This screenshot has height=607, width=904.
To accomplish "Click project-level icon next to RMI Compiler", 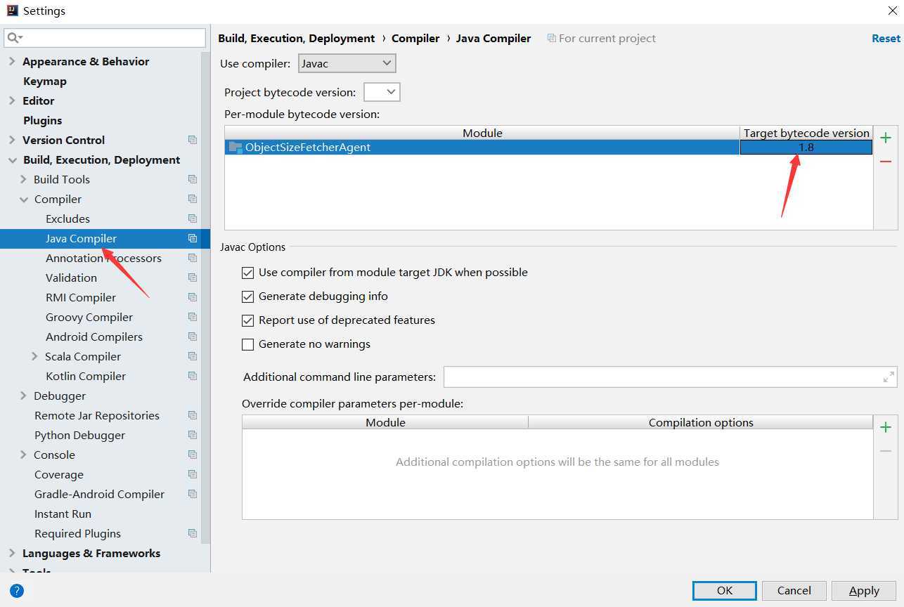I will (x=193, y=297).
